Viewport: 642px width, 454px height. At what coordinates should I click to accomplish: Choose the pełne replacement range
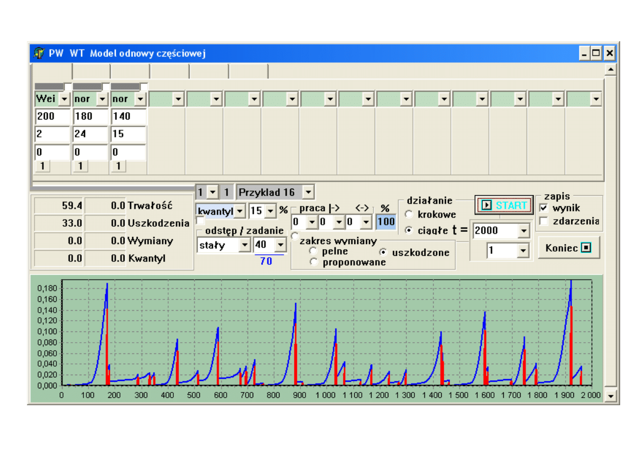313,251
